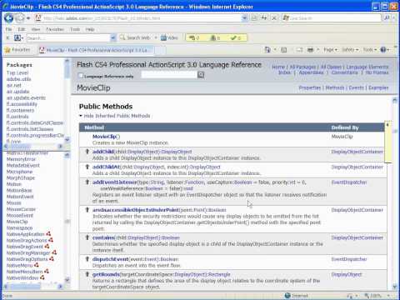Open the contains method link

pyautogui.click(x=103, y=237)
